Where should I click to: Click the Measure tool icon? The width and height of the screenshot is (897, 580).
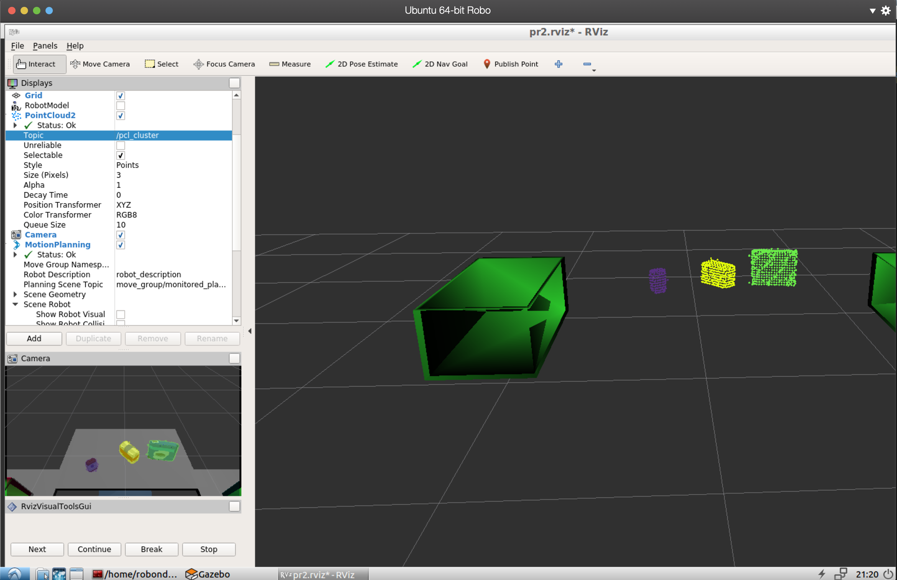(x=273, y=63)
